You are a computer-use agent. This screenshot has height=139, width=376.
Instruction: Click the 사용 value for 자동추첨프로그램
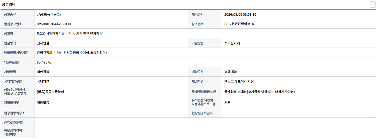227,103
